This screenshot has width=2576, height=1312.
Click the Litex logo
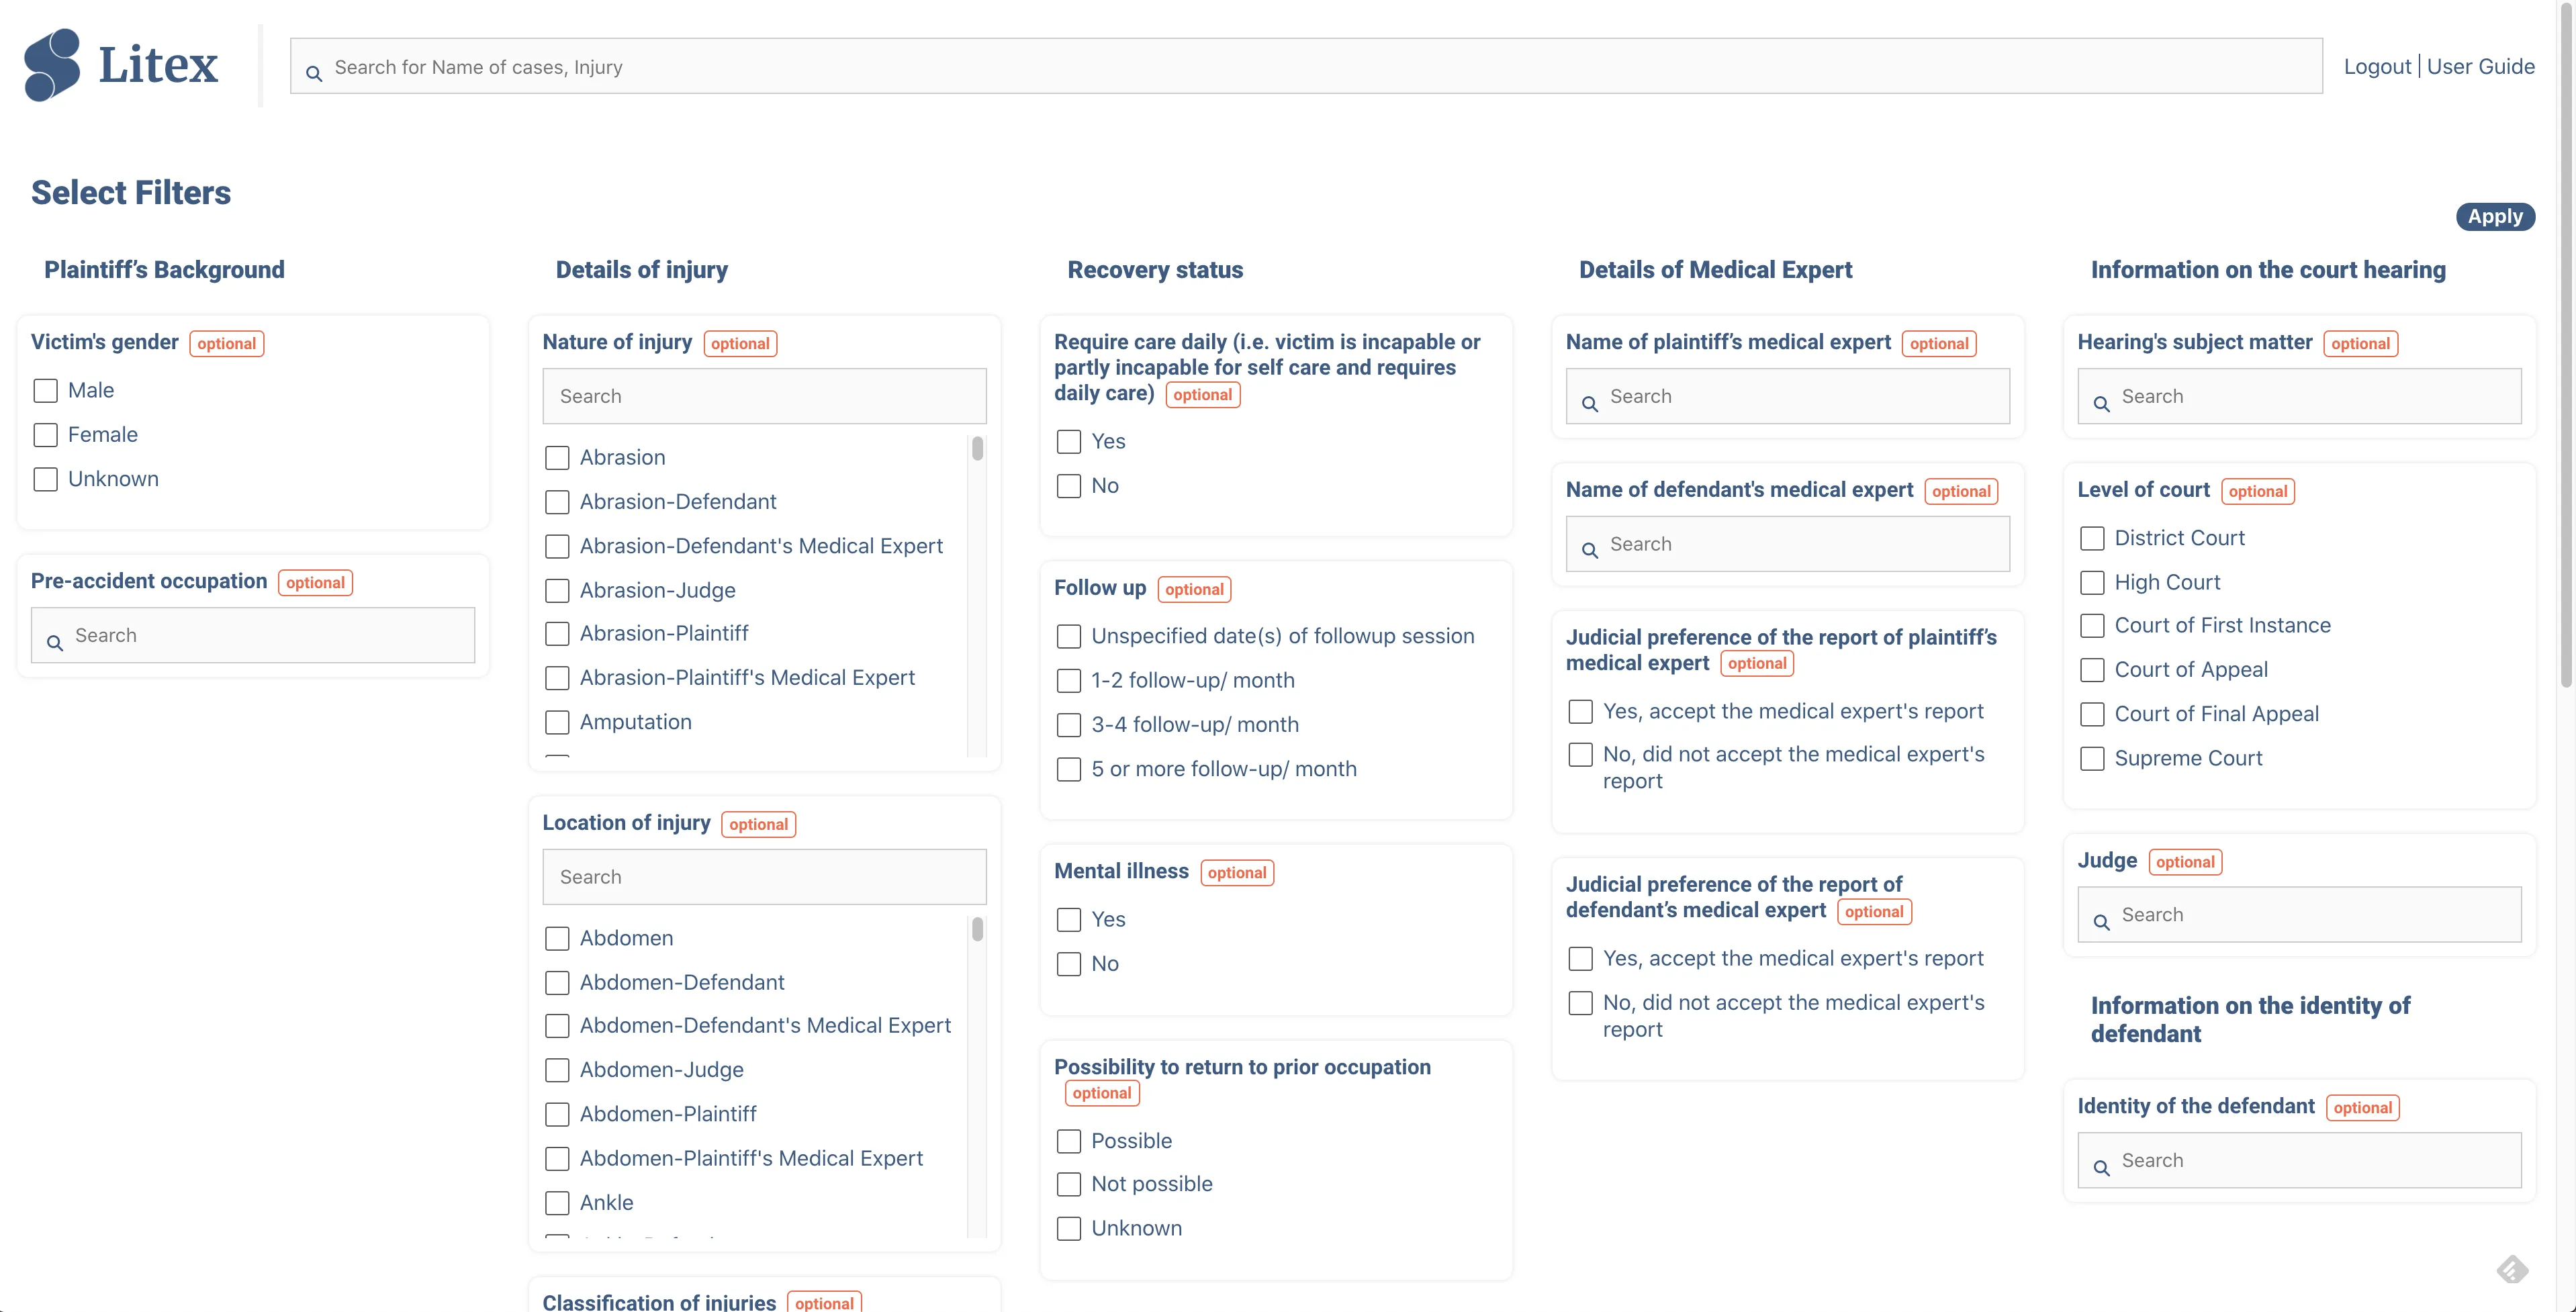click(120, 65)
